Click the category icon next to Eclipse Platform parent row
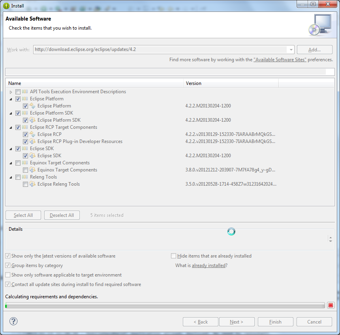 pyautogui.click(x=25, y=99)
